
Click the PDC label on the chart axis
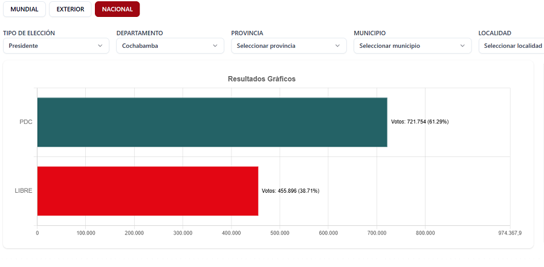click(25, 122)
